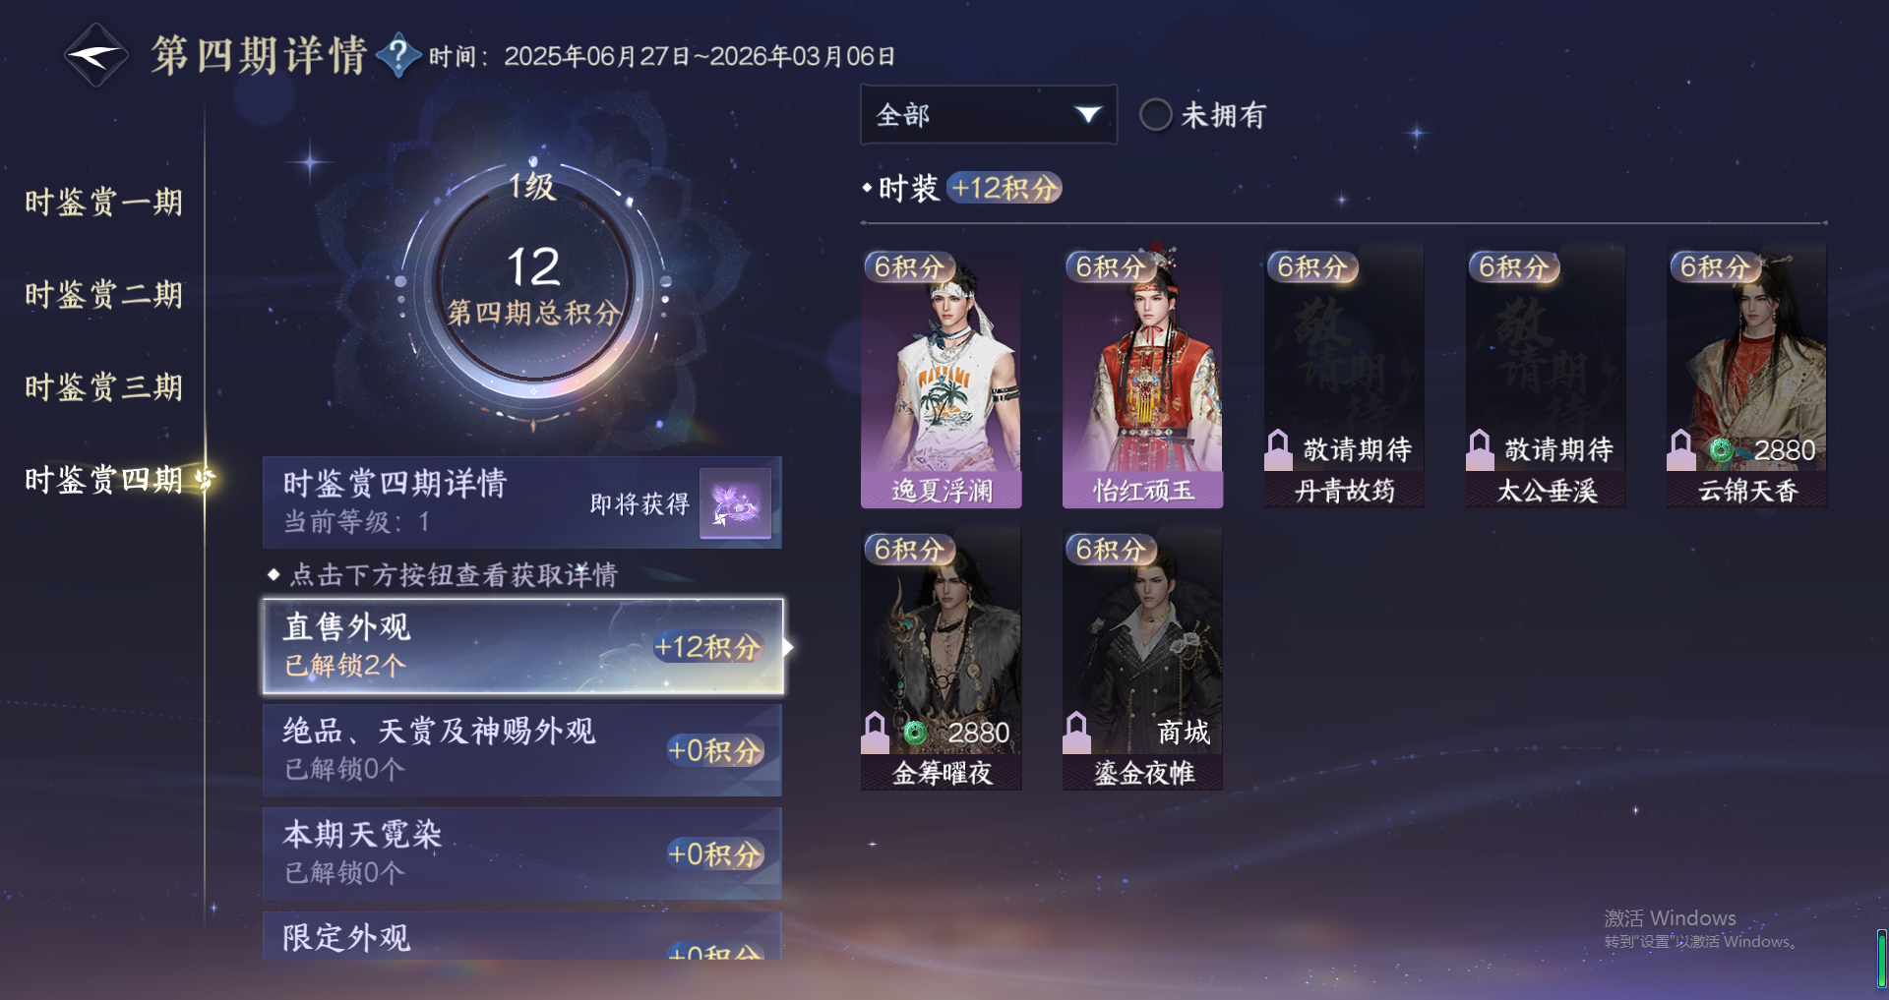Click the lock icon on 太公垂溪 card

point(1480,449)
